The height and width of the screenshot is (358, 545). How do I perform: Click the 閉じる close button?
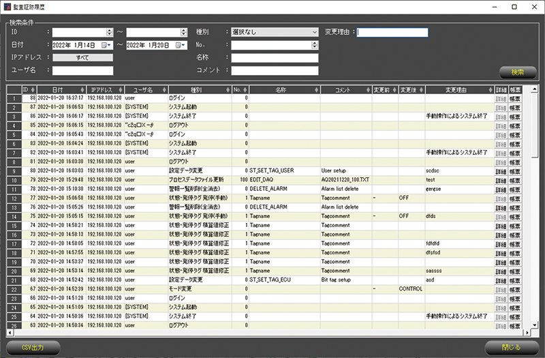point(512,347)
